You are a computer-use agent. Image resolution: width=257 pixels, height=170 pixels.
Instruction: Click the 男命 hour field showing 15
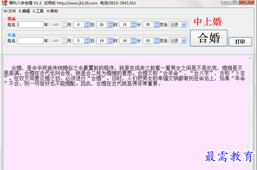(125, 25)
